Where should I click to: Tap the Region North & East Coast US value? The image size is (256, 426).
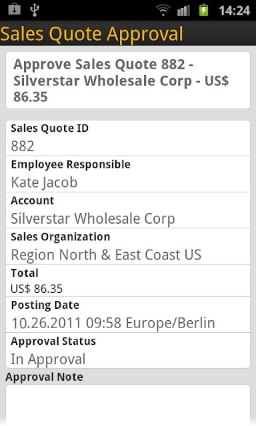[x=106, y=255]
